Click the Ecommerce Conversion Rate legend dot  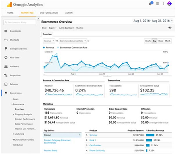pyautogui.click(x=58, y=48)
